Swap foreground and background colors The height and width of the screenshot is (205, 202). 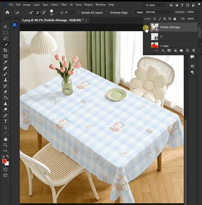click(7, 156)
